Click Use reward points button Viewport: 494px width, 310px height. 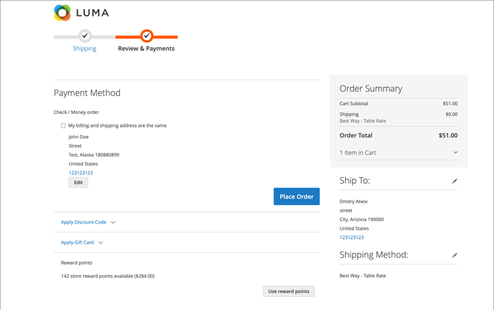click(x=288, y=291)
